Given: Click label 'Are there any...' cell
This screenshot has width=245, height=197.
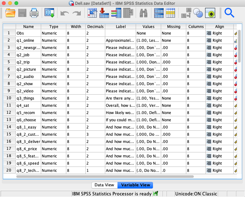Looking at the screenshot, I should point(121,98).
